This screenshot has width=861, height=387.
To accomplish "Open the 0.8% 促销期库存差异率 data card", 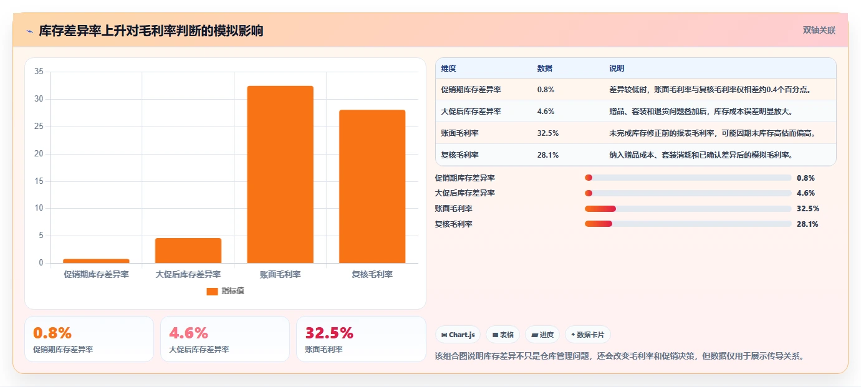I will (89, 339).
